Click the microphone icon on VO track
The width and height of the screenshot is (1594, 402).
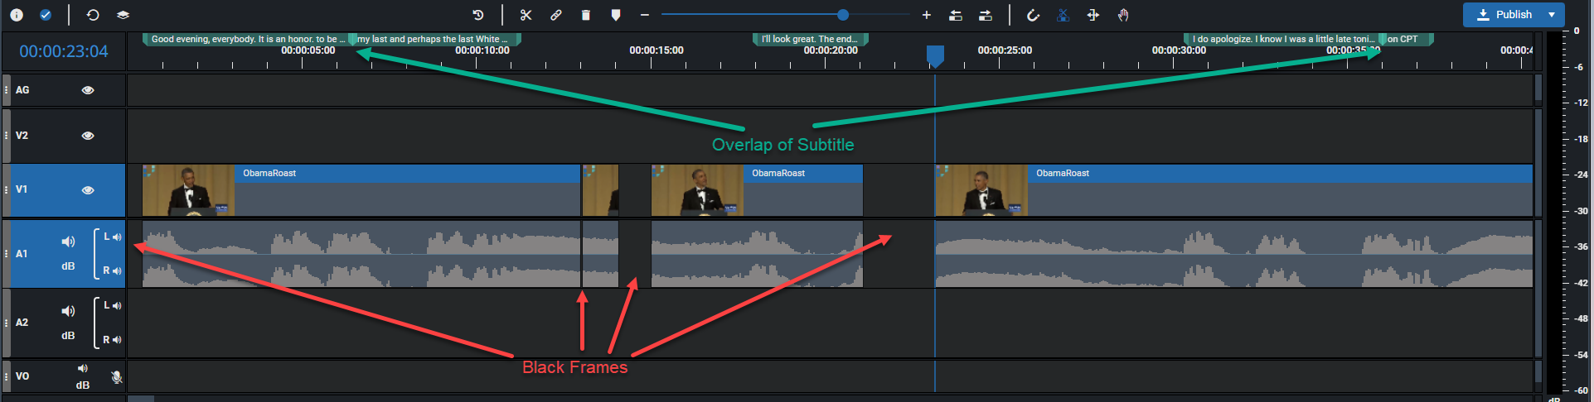(x=117, y=377)
